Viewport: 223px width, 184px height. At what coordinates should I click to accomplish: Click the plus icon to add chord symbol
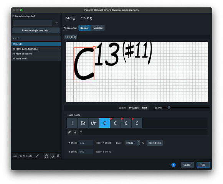57,23
